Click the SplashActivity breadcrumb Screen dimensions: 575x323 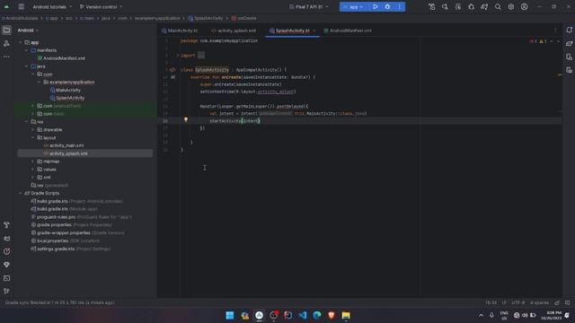206,18
